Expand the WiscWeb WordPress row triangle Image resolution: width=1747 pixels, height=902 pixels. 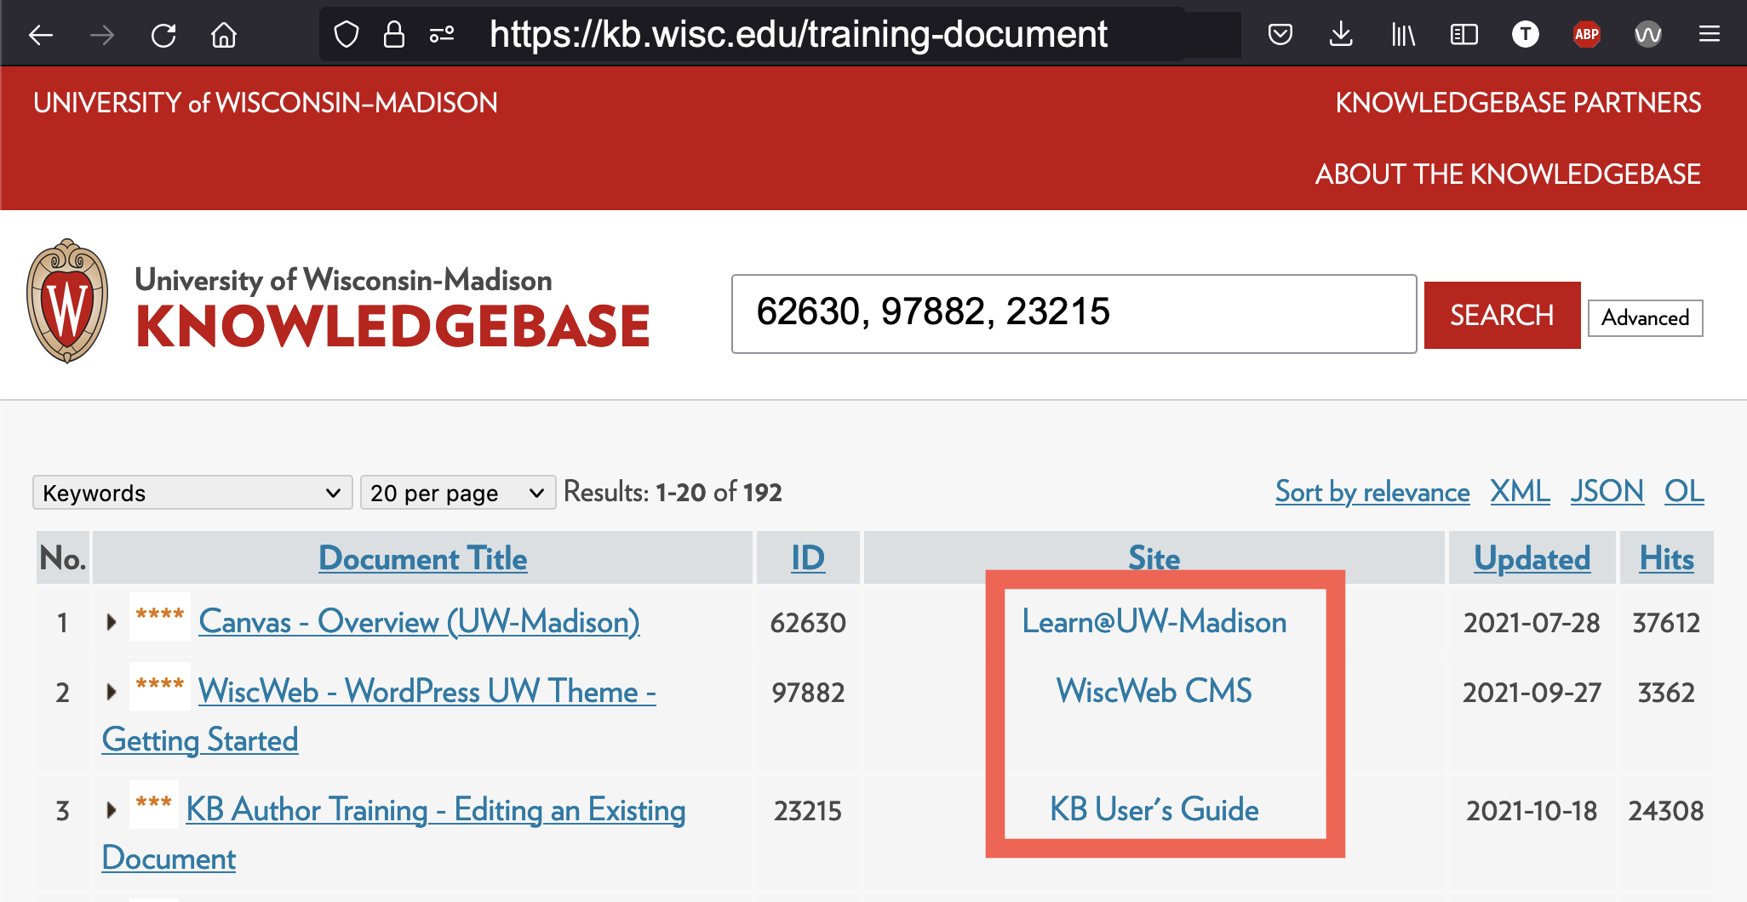point(112,692)
